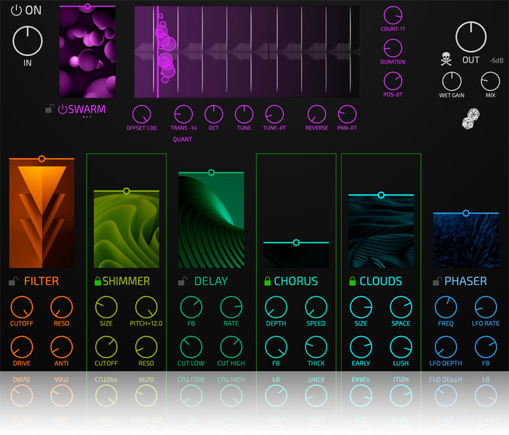Click the SHIMMER PITCH+12.0 knob

(x=146, y=308)
